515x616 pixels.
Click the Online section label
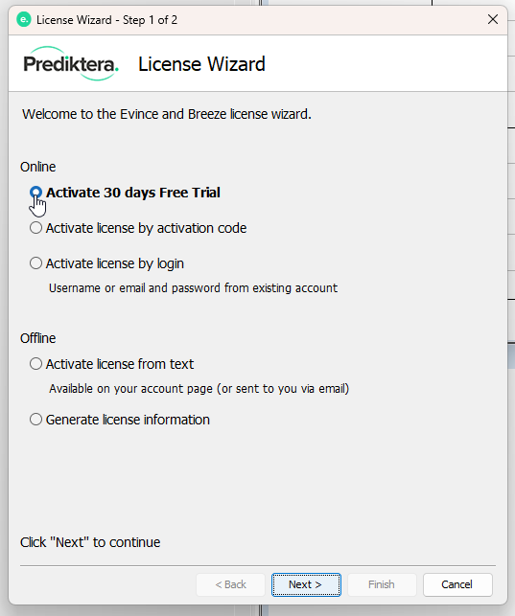point(37,167)
